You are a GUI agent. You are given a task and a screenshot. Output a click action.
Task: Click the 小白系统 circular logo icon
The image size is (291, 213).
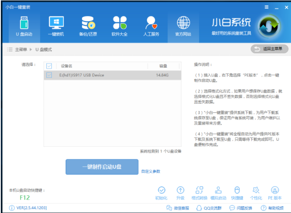(269, 26)
